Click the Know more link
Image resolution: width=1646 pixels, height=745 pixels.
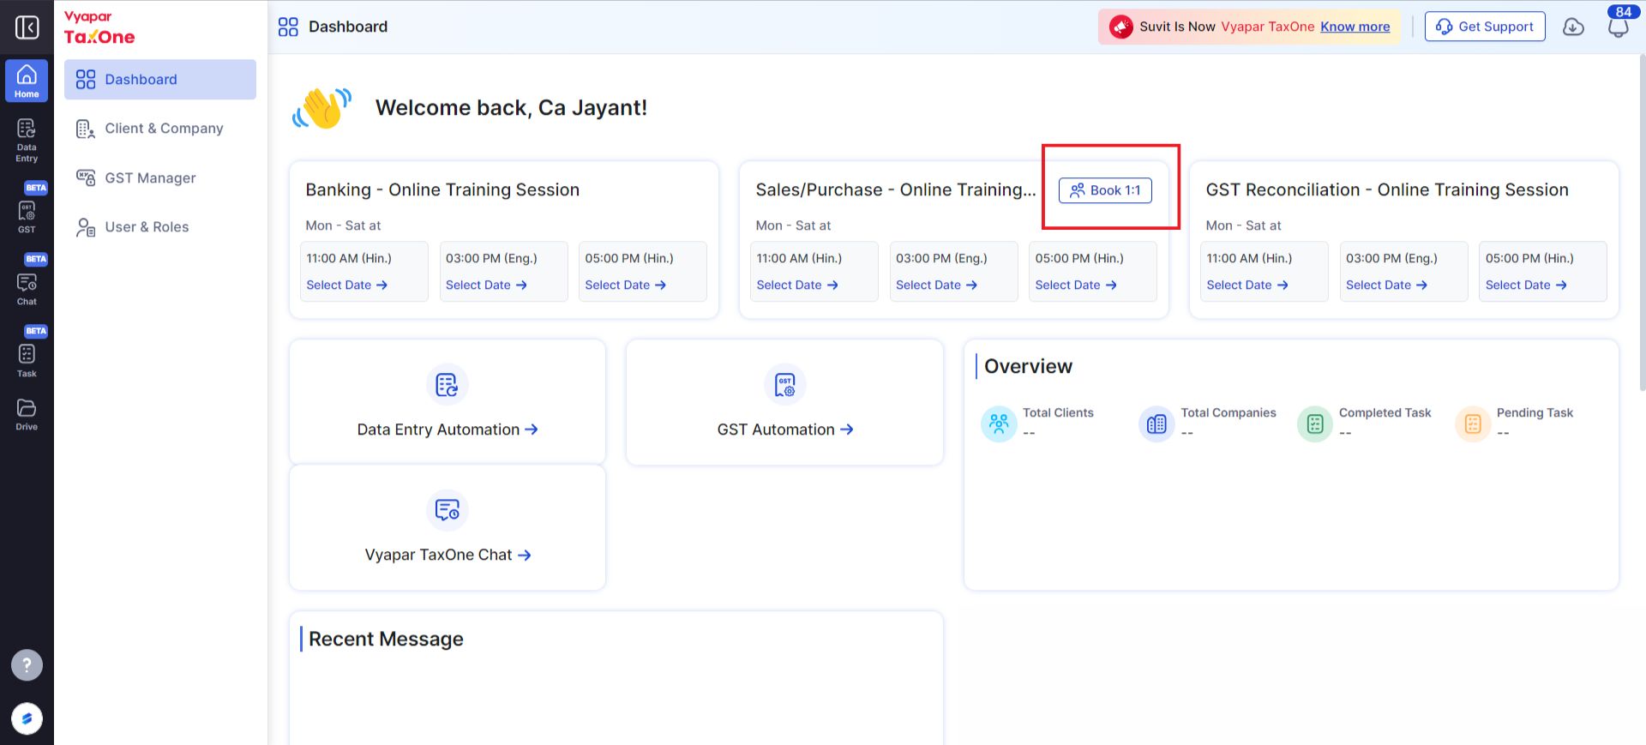coord(1355,27)
